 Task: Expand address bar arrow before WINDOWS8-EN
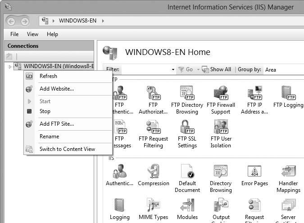54,21
